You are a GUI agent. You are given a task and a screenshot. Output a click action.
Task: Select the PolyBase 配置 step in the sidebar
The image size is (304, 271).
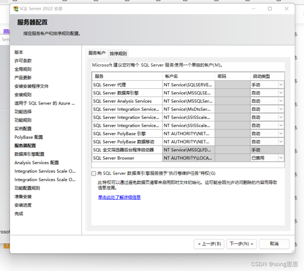coord(29,137)
